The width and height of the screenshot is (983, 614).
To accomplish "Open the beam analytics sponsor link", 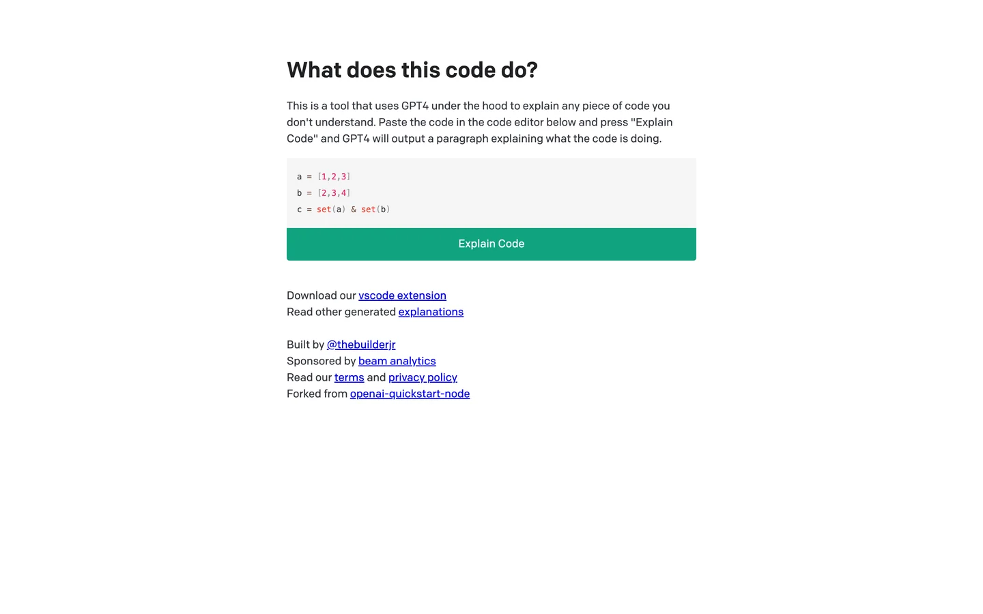I will point(397,361).
